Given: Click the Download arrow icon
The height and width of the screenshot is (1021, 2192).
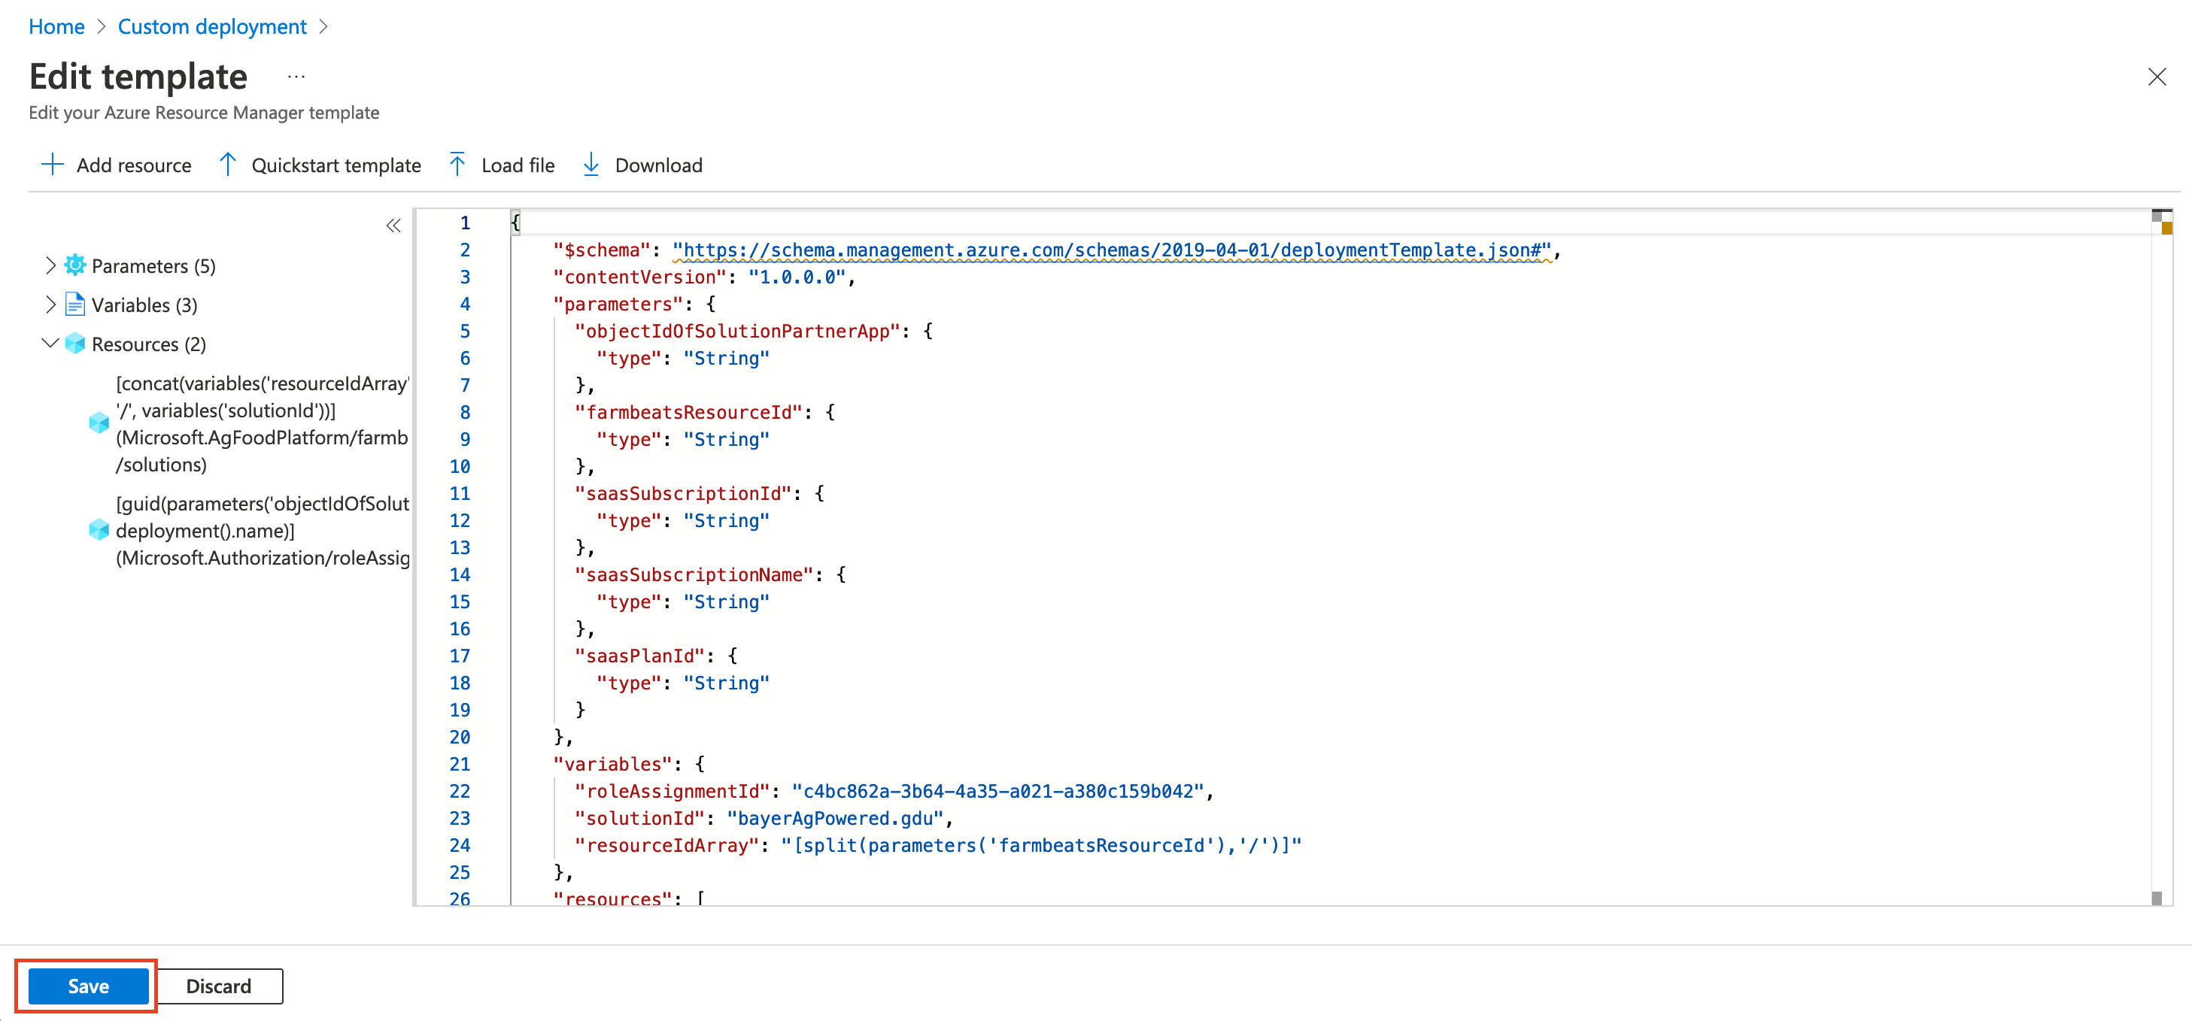Looking at the screenshot, I should tap(591, 164).
